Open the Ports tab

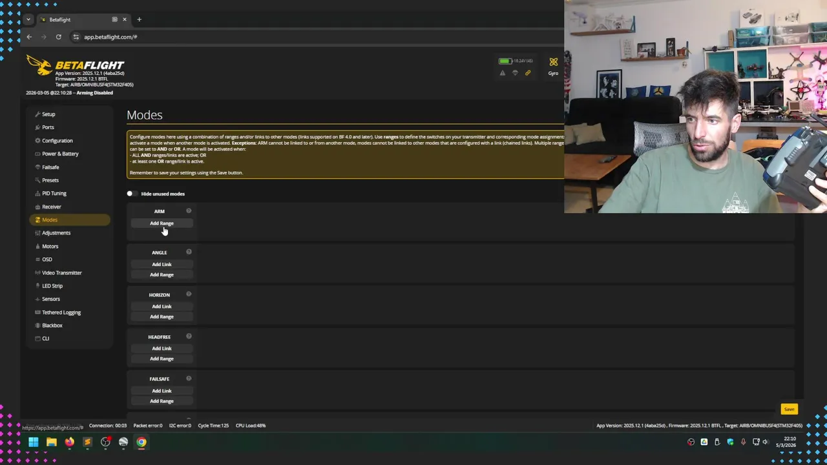pos(69,127)
